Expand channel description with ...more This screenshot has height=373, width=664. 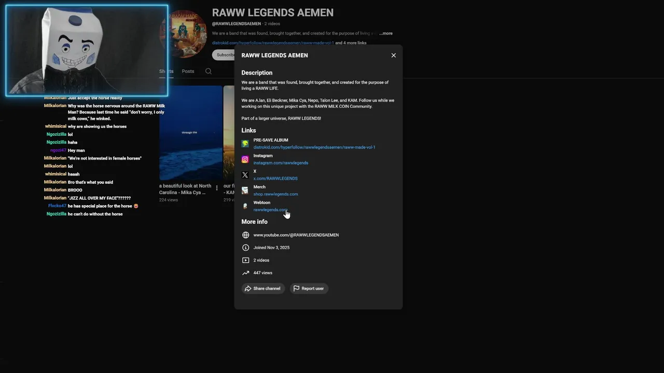[385, 33]
